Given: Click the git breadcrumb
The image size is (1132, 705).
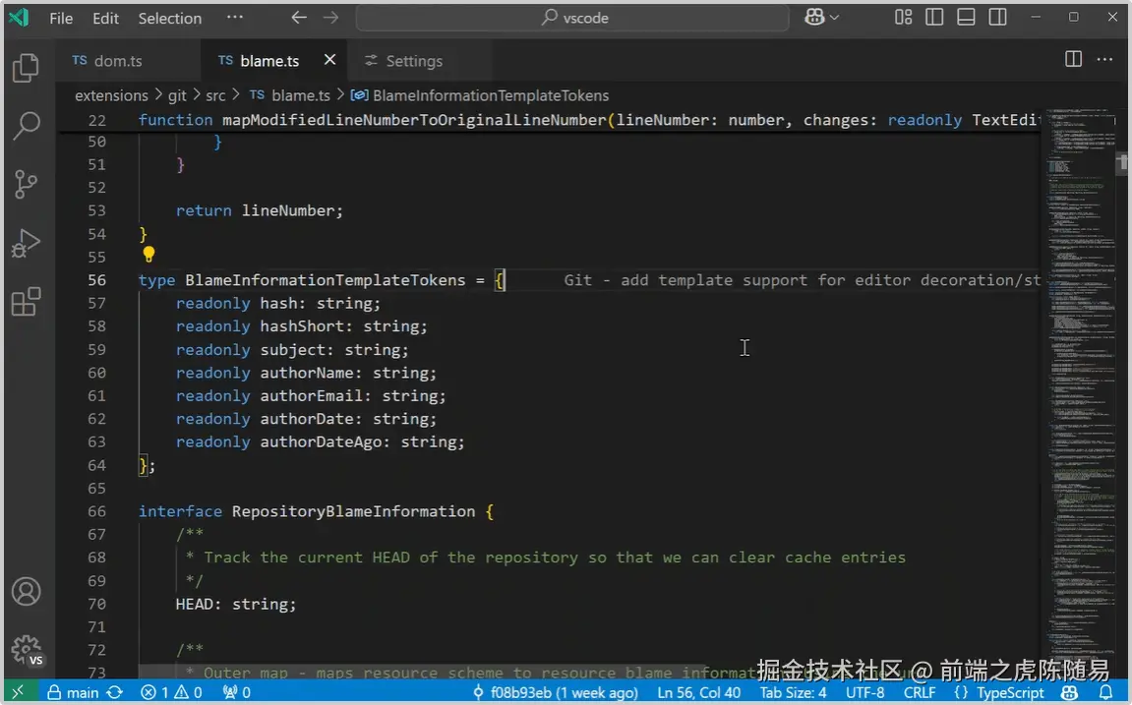Looking at the screenshot, I should (x=177, y=95).
